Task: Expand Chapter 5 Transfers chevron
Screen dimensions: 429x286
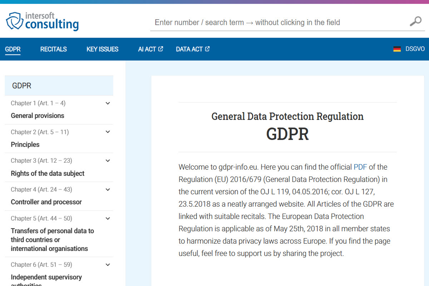Action: point(108,218)
